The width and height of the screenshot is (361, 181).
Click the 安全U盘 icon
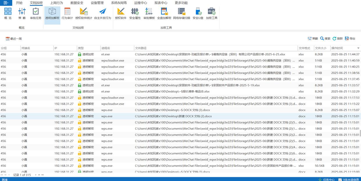click(x=198, y=14)
